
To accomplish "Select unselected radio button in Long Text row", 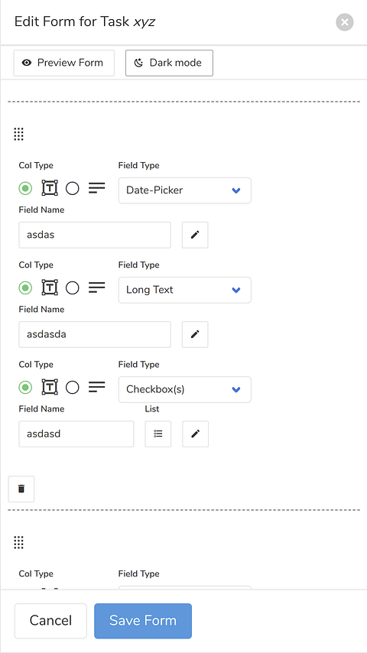I will [73, 288].
